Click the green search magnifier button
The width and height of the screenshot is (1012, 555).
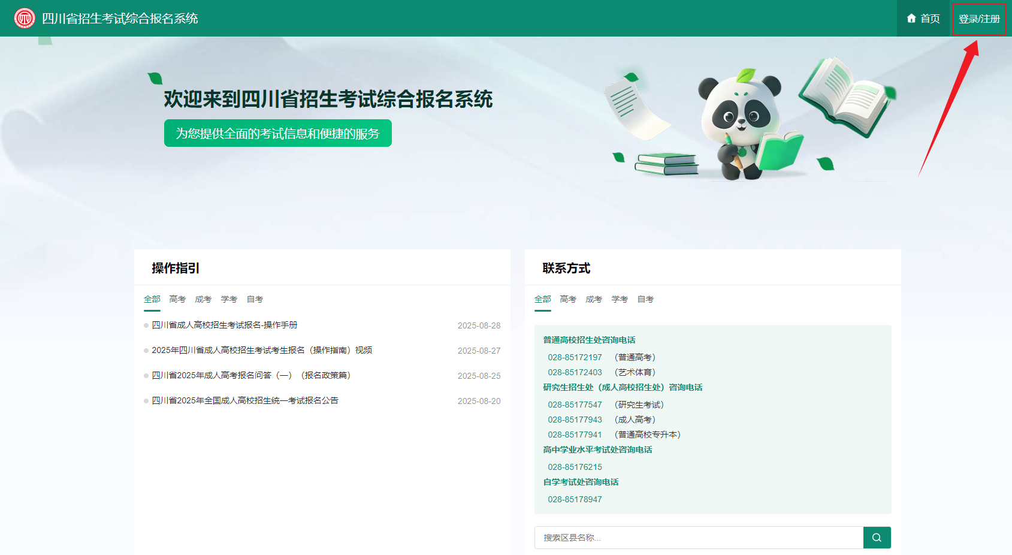(x=877, y=538)
